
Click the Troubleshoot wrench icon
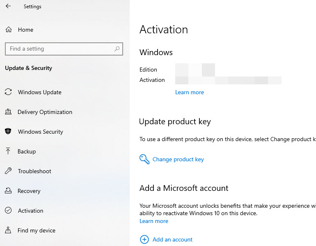8,171
